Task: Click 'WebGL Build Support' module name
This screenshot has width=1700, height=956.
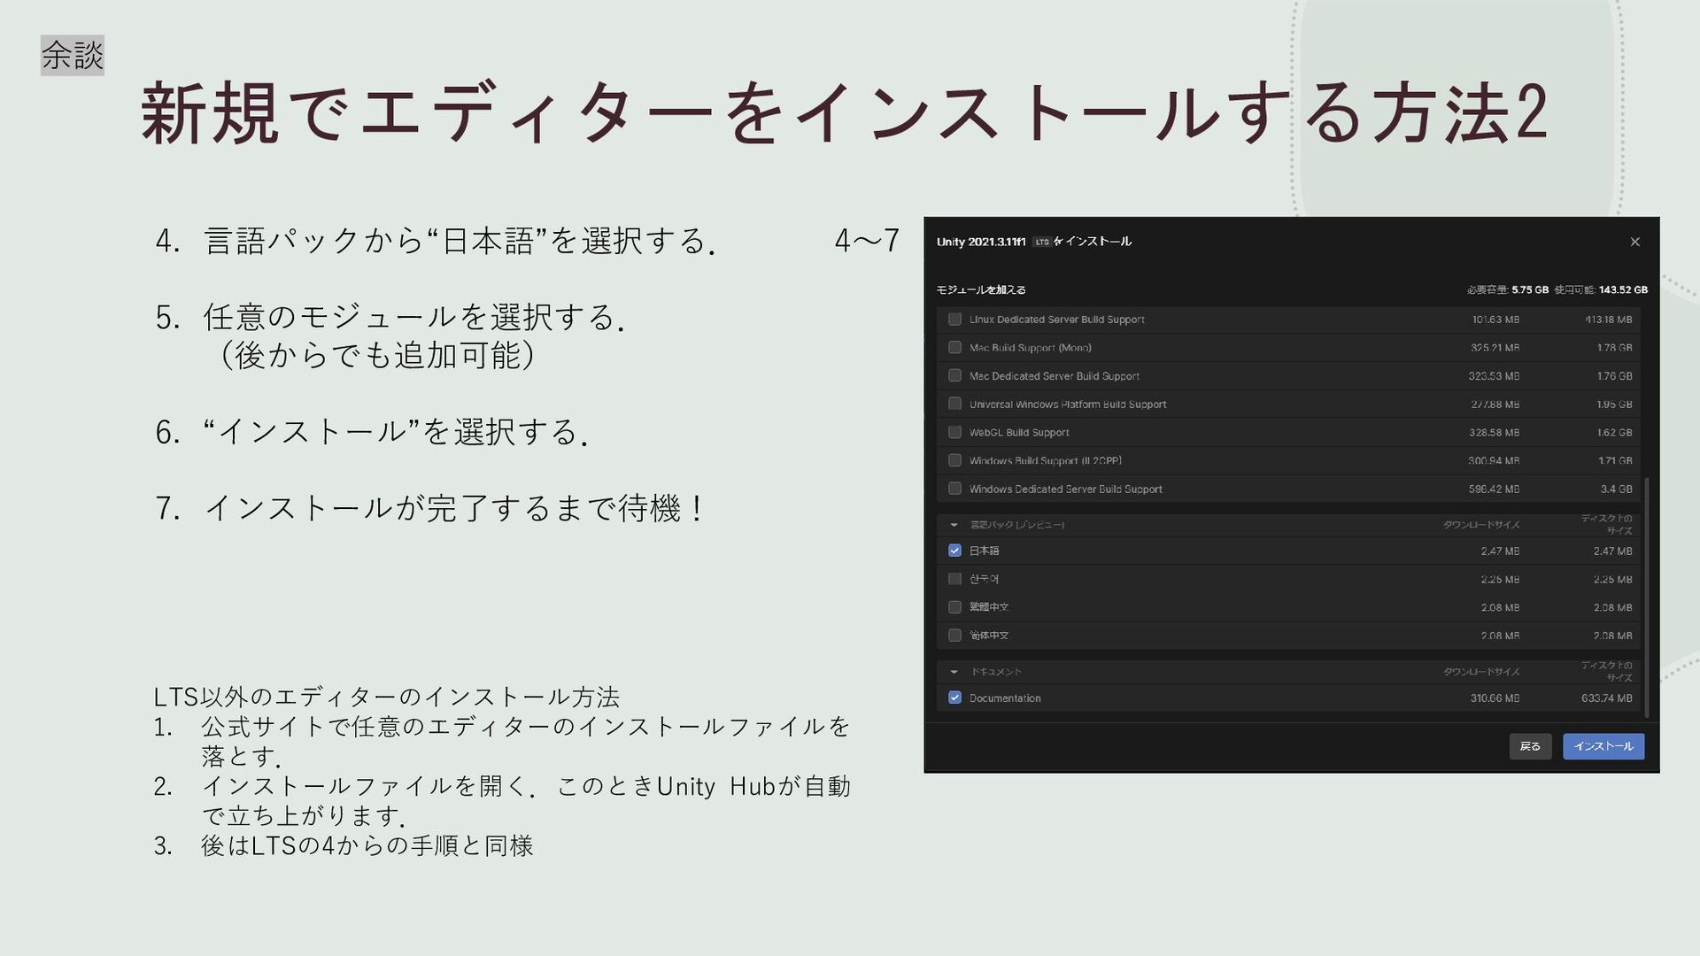Action: click(x=1019, y=433)
